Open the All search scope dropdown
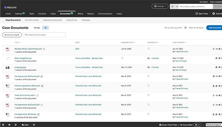The width and height of the screenshot is (222, 127). click(x=174, y=7)
